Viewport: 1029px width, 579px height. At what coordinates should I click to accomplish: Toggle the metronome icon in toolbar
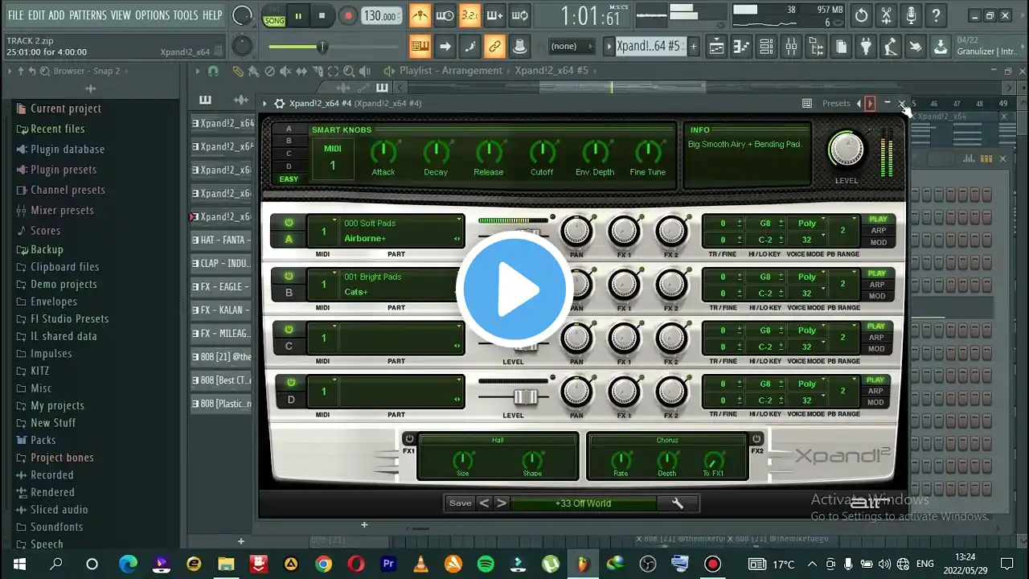click(420, 15)
